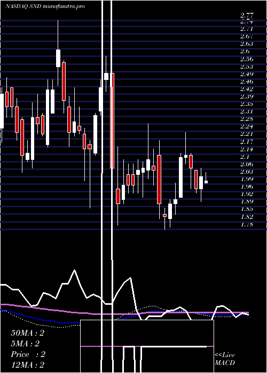Click the 2.28 price axis label

tap(247, 119)
